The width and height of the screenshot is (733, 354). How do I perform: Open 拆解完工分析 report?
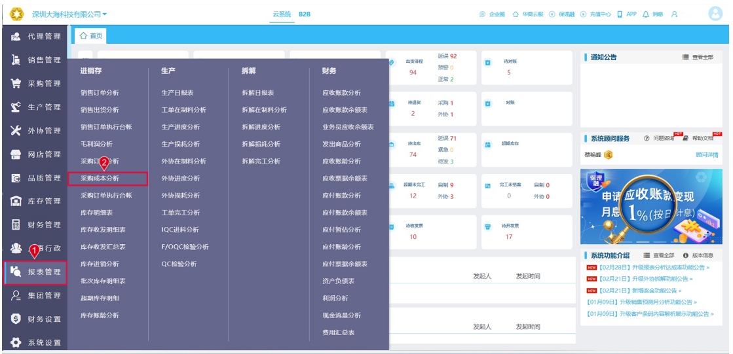pos(261,161)
